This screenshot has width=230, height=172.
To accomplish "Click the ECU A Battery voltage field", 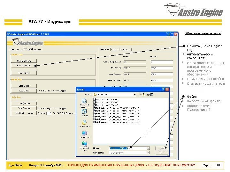I will [134, 80].
